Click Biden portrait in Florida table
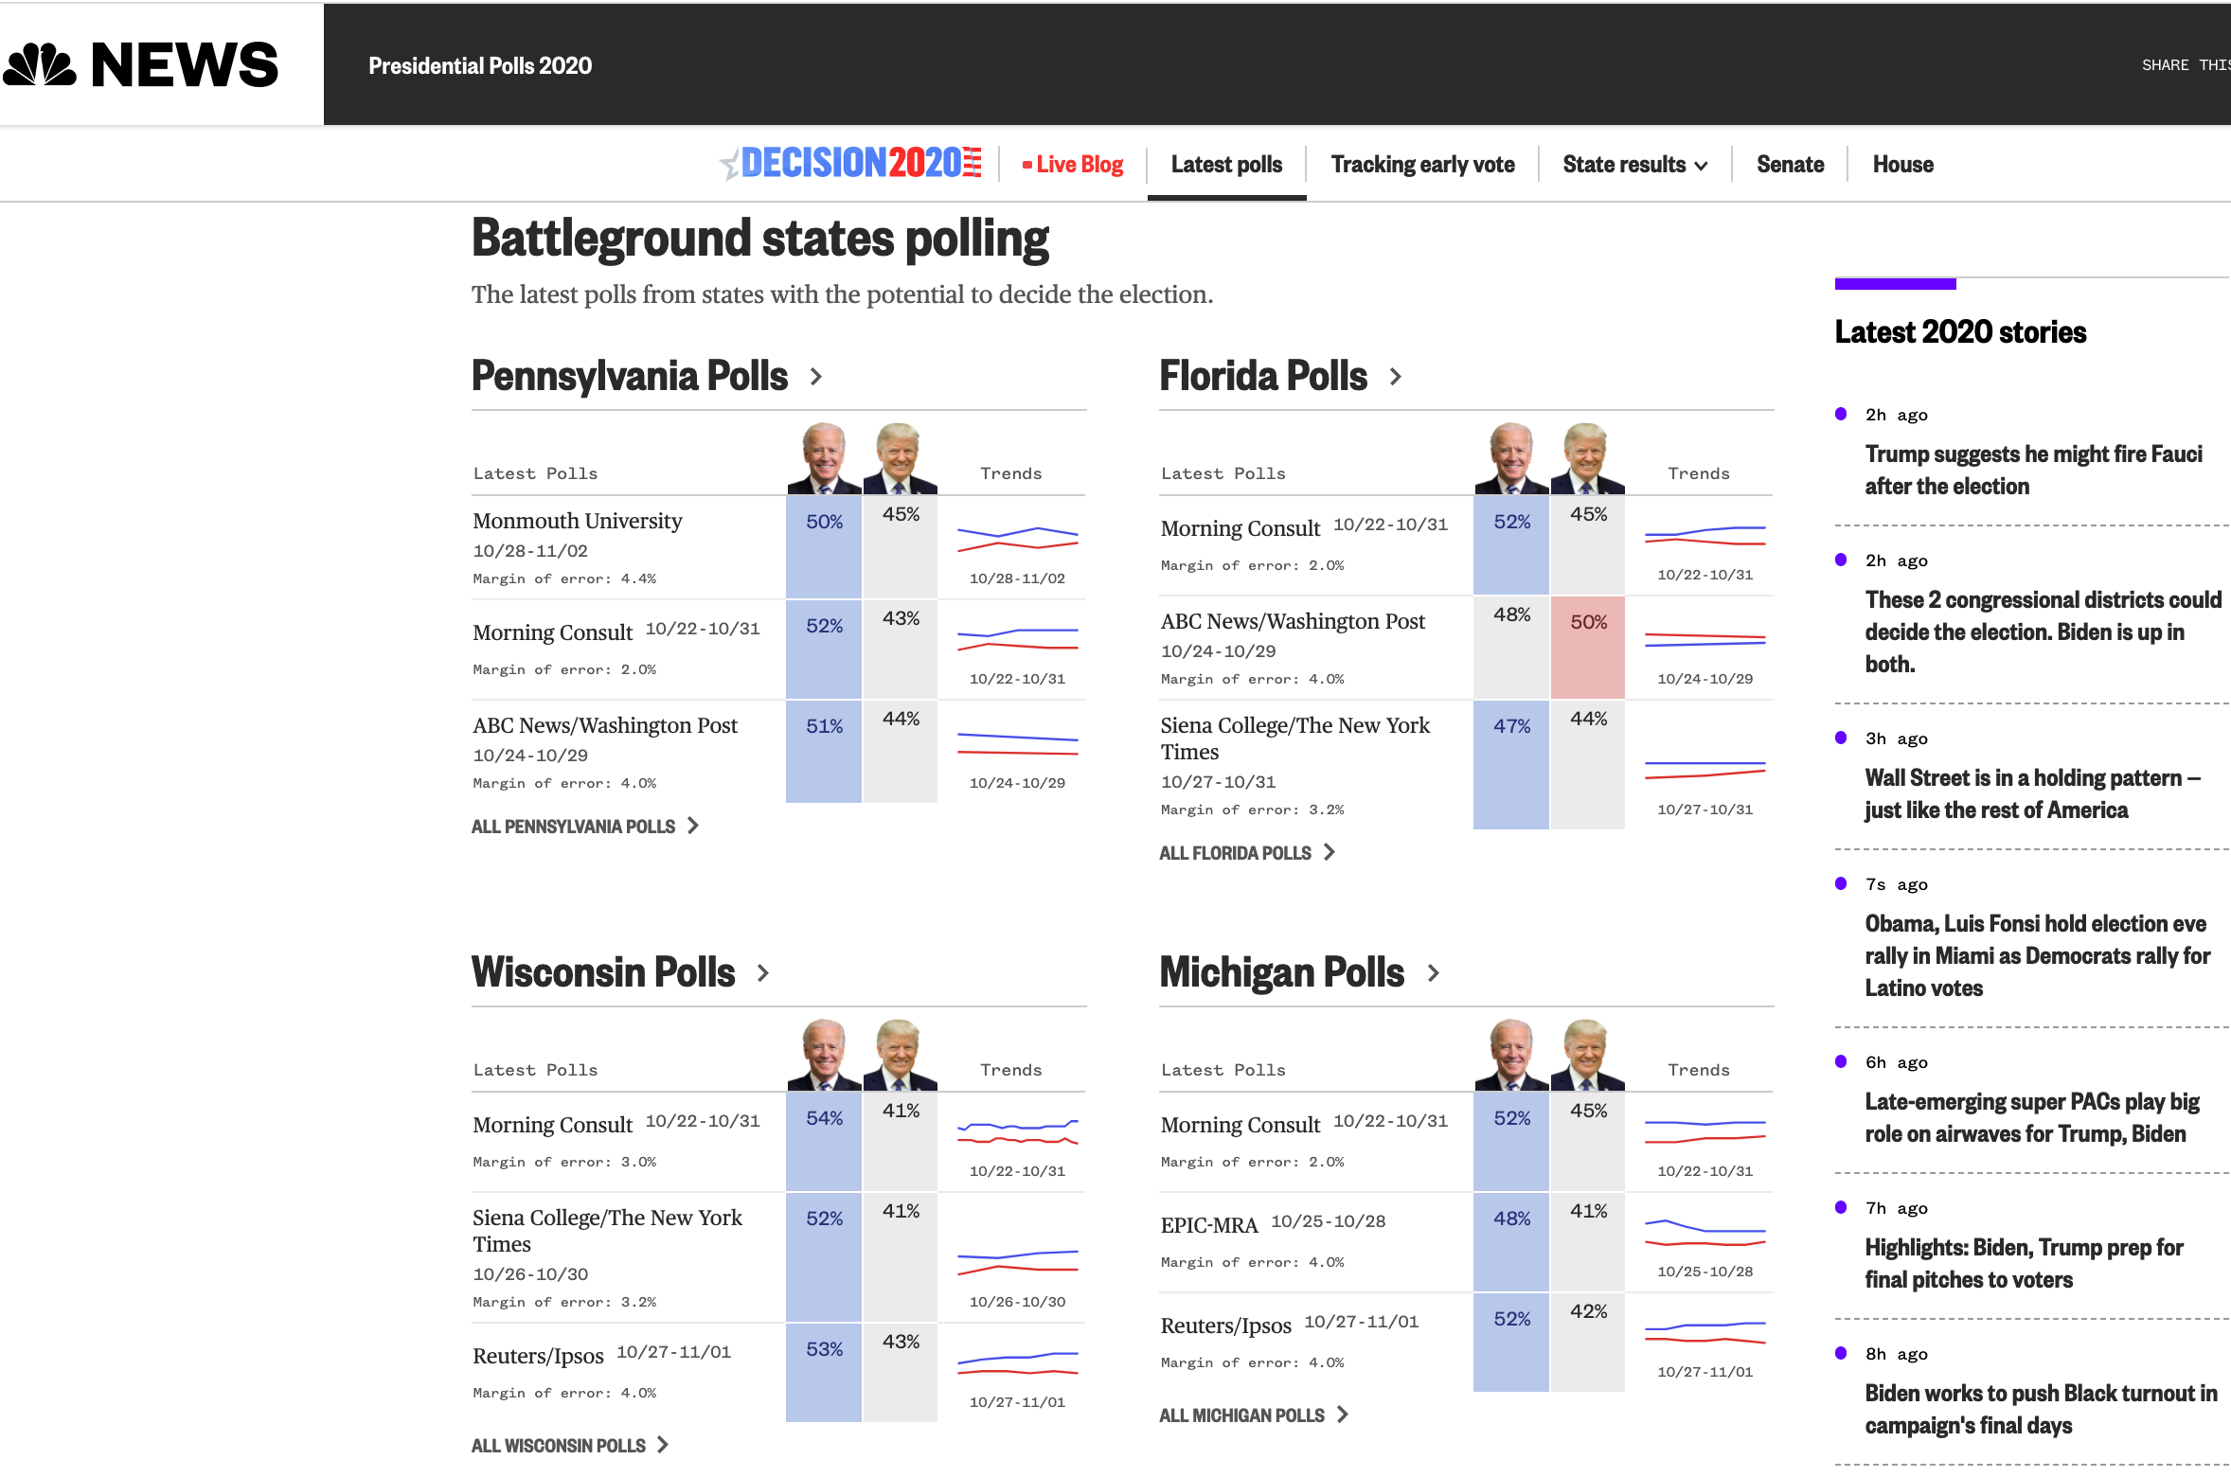This screenshot has height=1477, width=2231. [1511, 458]
